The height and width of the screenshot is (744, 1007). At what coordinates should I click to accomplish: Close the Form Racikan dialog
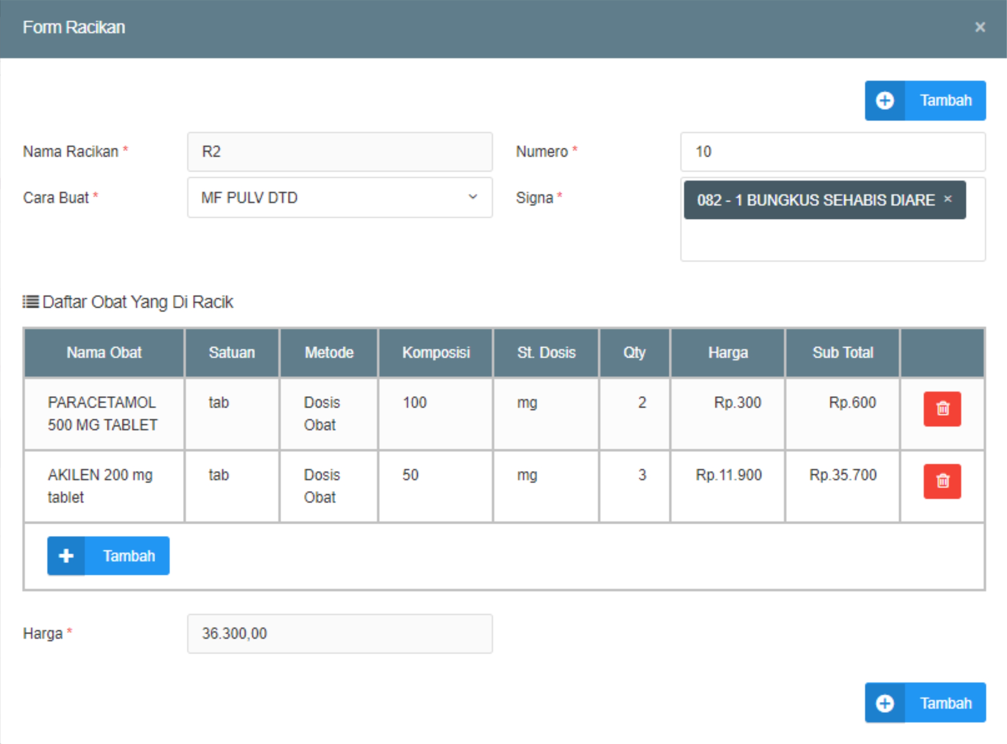(979, 27)
